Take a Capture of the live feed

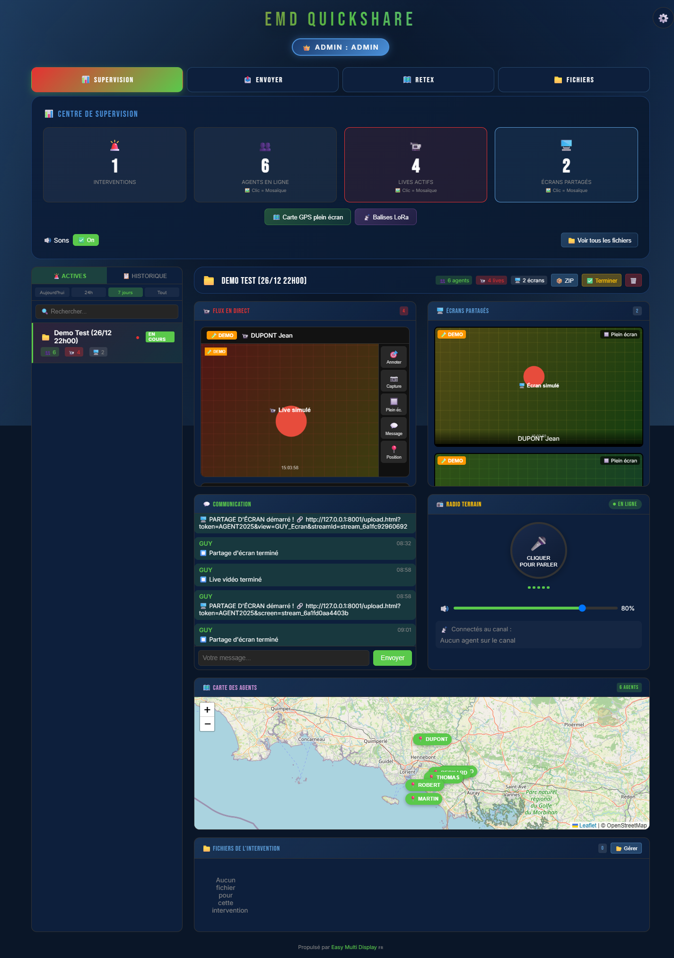click(x=394, y=381)
